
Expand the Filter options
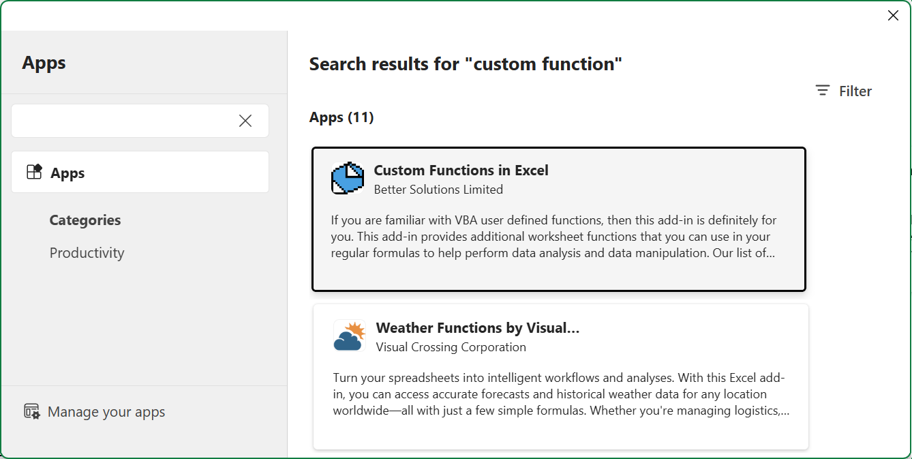point(854,91)
